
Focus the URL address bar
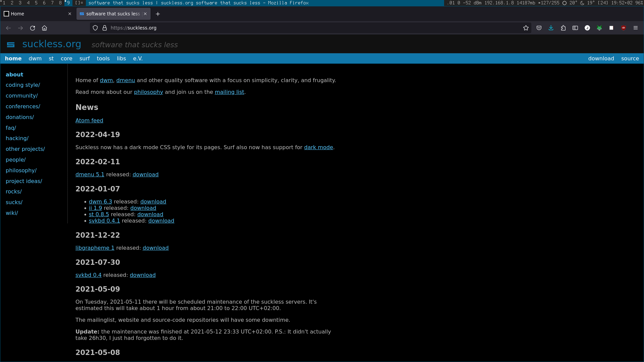(x=310, y=28)
